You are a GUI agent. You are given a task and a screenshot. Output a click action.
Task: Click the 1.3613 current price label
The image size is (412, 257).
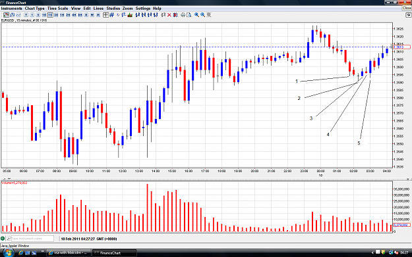[x=401, y=47]
